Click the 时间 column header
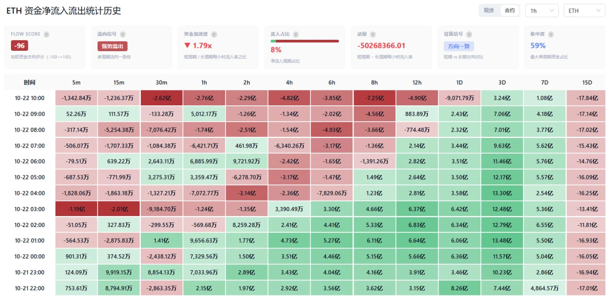The image size is (613, 296). [x=29, y=82]
